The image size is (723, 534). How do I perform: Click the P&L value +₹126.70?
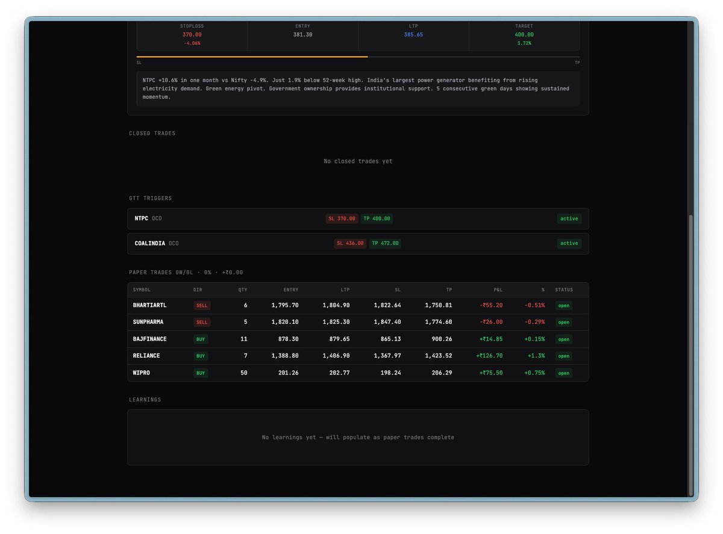point(489,356)
